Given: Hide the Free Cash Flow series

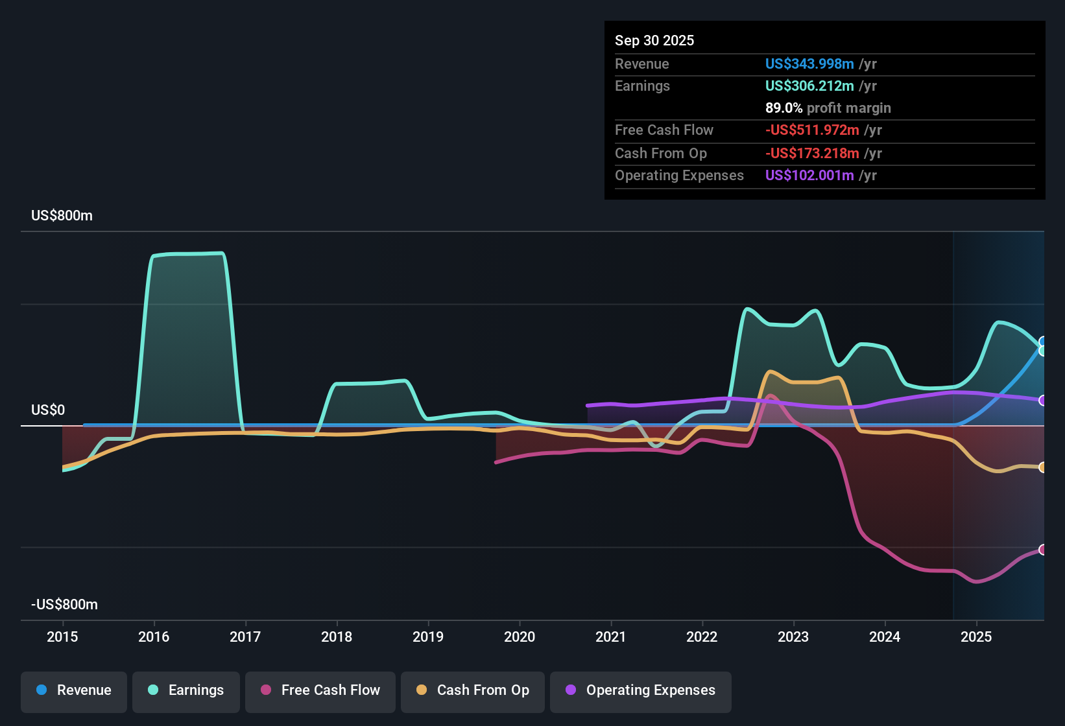Looking at the screenshot, I should click(x=320, y=690).
